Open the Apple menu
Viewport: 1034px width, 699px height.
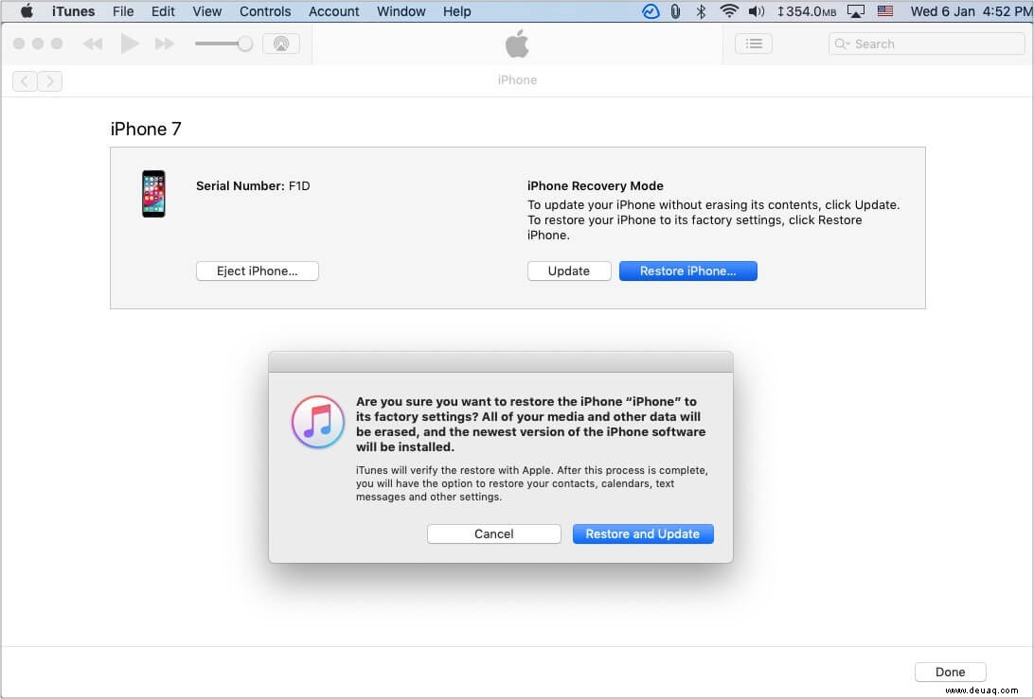(x=27, y=11)
